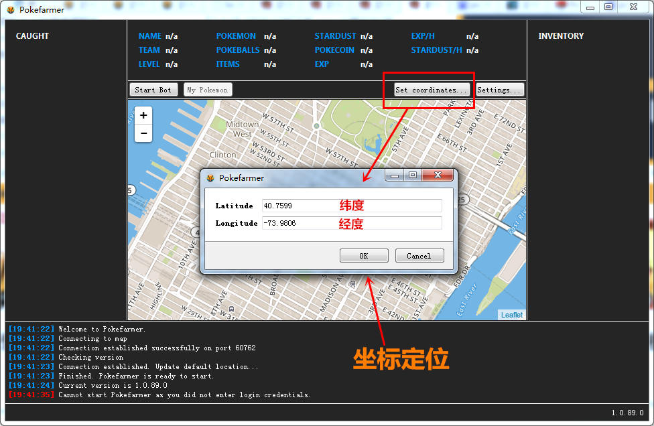The width and height of the screenshot is (654, 426).
Task: Maximize the coordinates dialog window
Action: (413, 175)
